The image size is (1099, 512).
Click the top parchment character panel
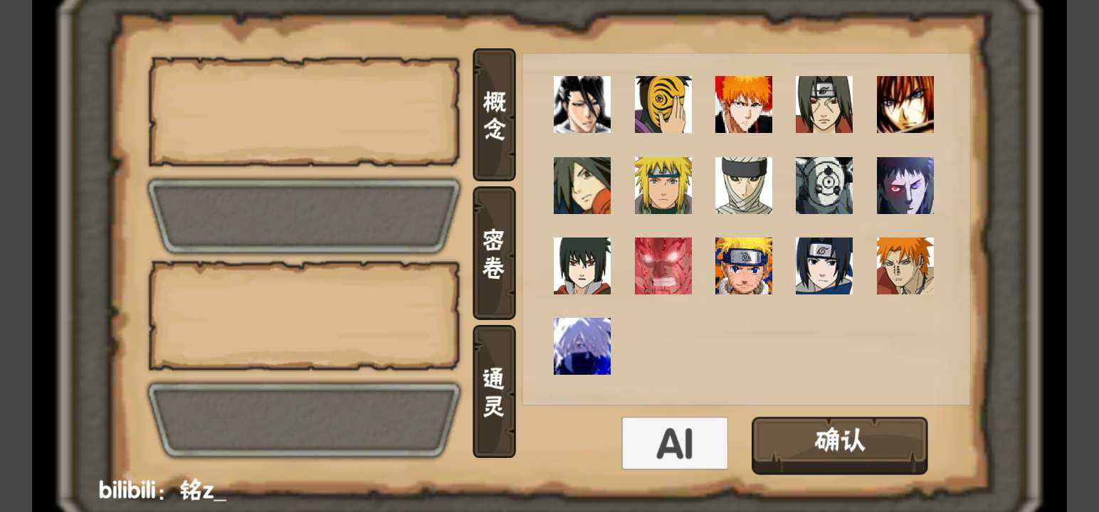[304, 112]
